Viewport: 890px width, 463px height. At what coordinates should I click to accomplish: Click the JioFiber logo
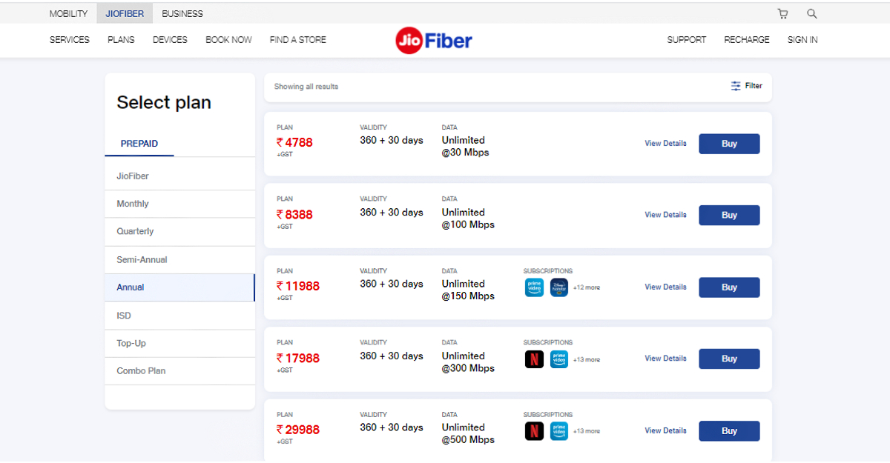point(433,40)
